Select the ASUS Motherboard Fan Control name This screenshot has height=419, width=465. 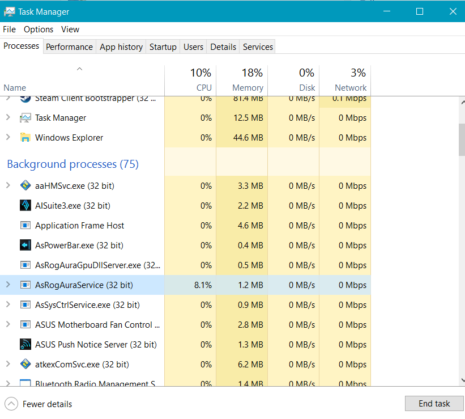click(x=97, y=325)
